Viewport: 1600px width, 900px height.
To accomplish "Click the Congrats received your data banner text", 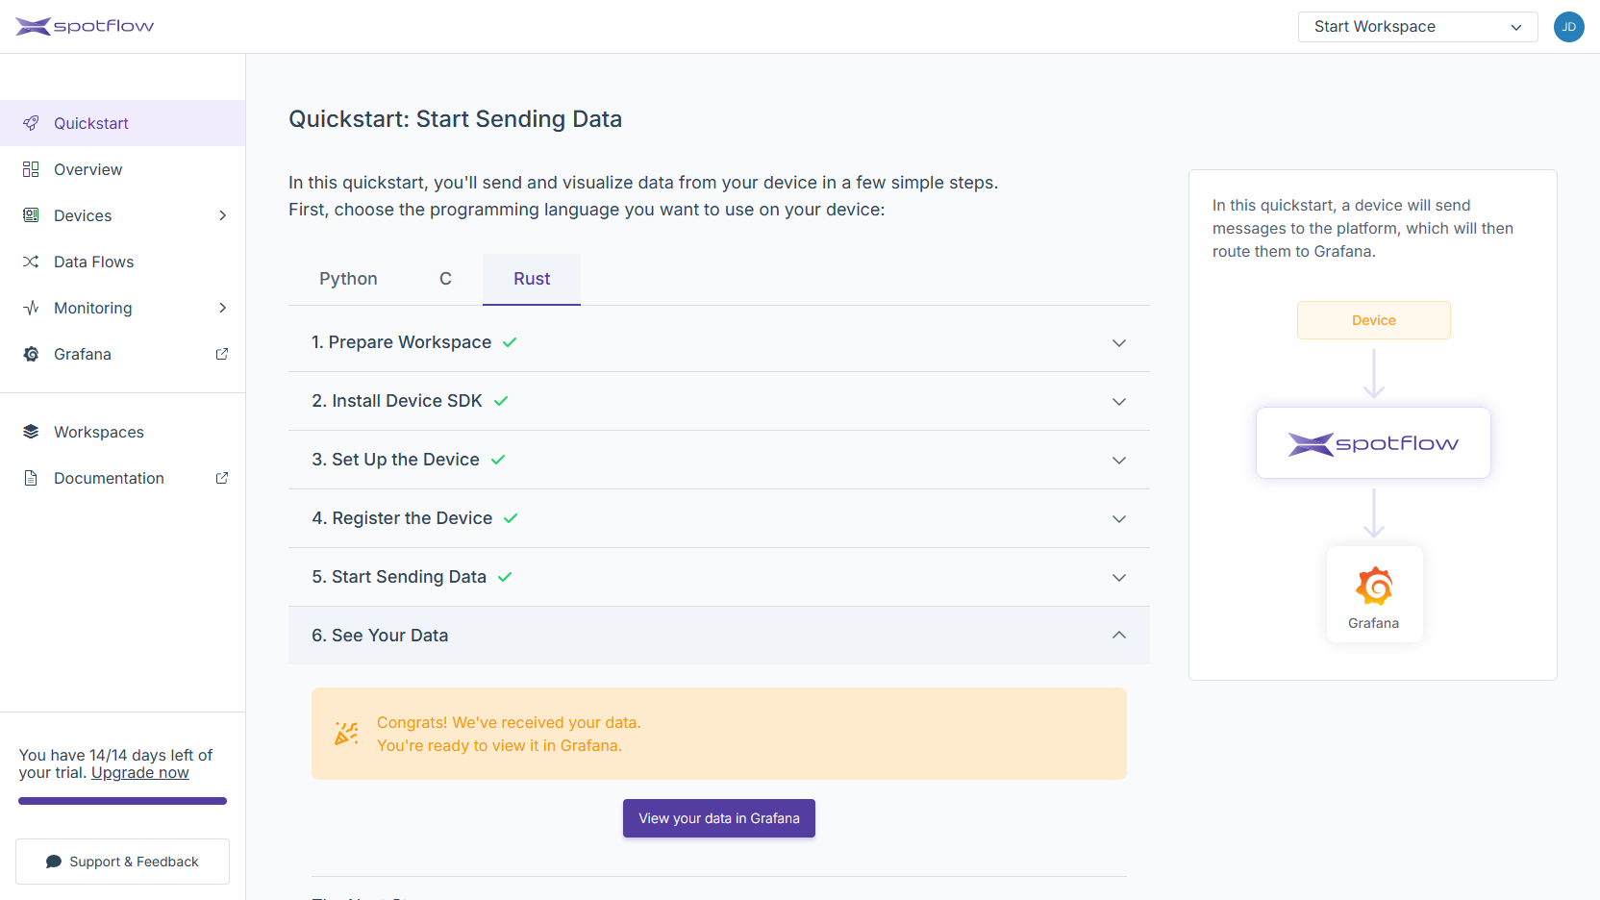I will (x=509, y=734).
